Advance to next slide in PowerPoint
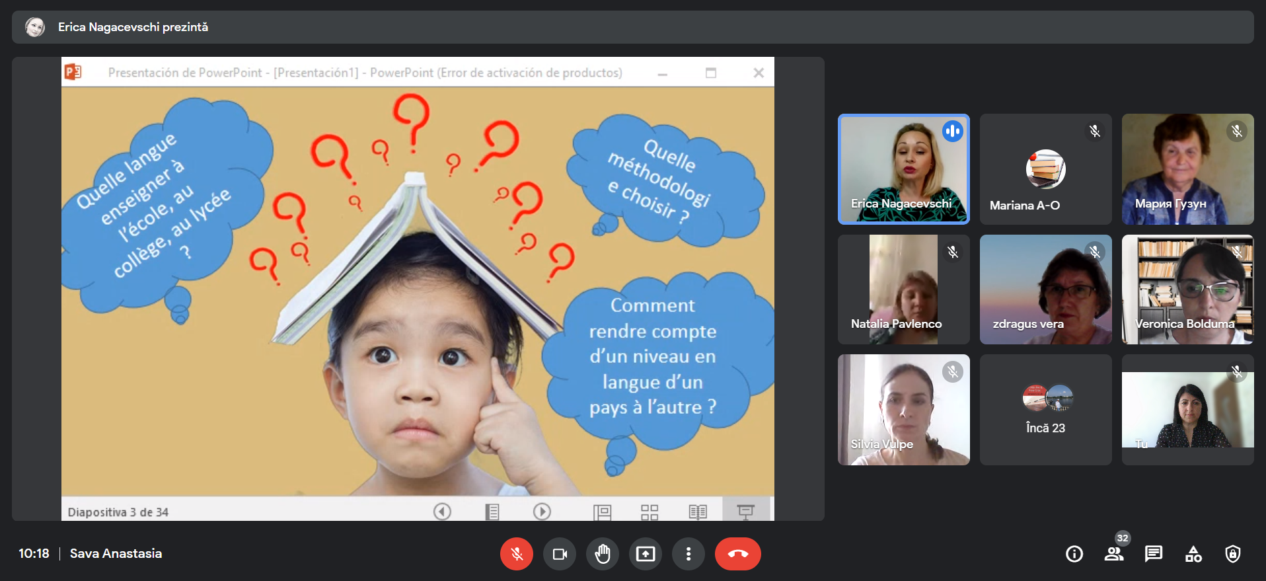 tap(542, 512)
